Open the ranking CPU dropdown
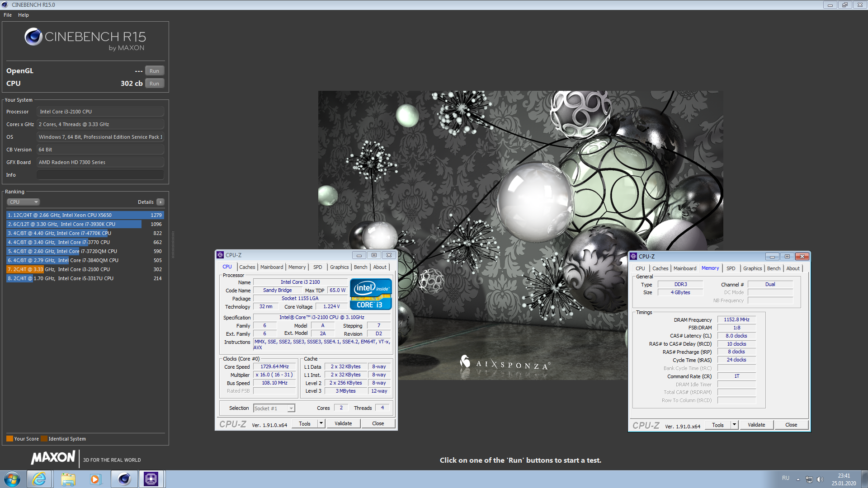The image size is (868, 488). (24, 202)
